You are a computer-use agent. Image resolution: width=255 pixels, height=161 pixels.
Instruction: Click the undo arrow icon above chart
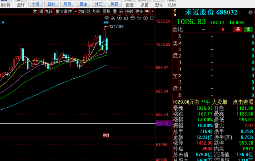coord(138,18)
